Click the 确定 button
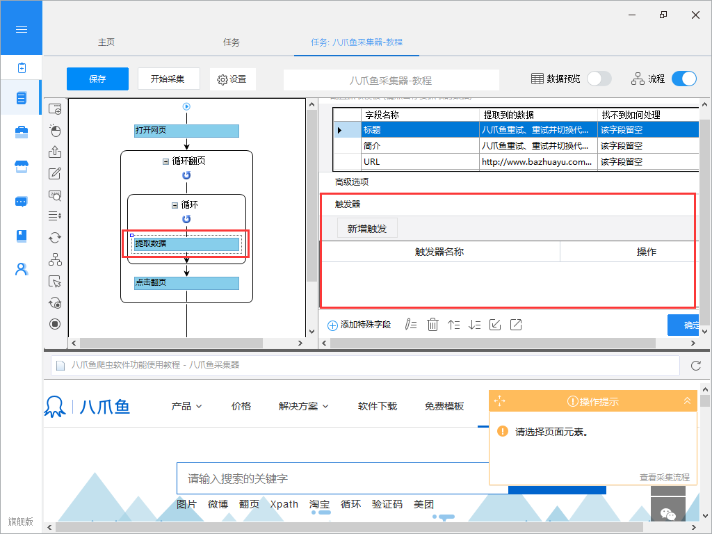Viewport: 712px width, 534px height. tap(683, 325)
